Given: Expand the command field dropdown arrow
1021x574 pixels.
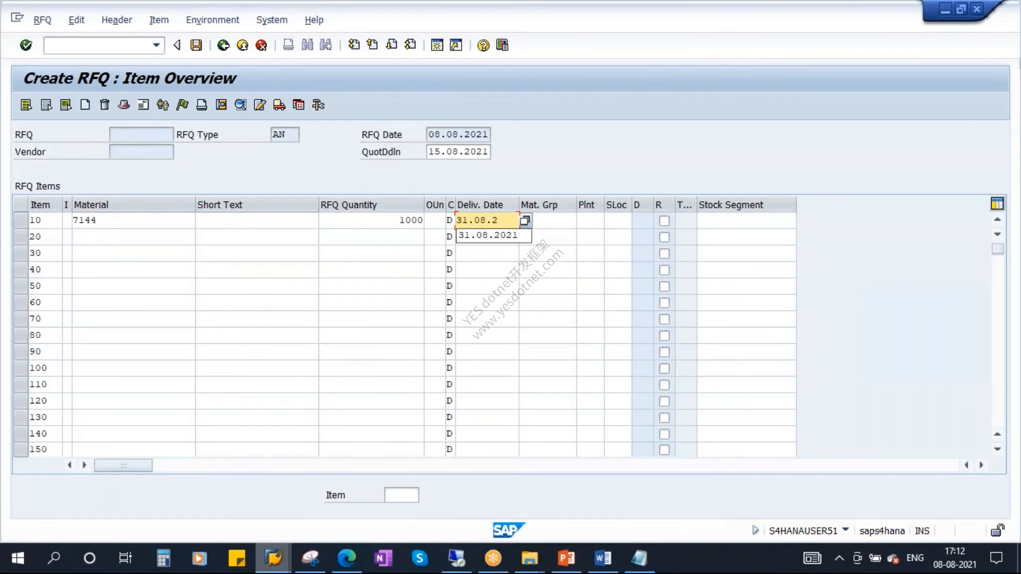Looking at the screenshot, I should 156,45.
